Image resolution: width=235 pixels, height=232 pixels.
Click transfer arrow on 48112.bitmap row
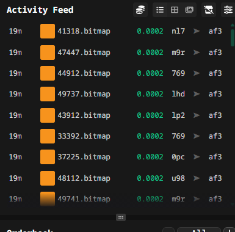pyautogui.click(x=197, y=178)
